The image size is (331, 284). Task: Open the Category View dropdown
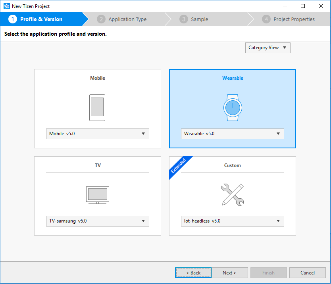(267, 48)
